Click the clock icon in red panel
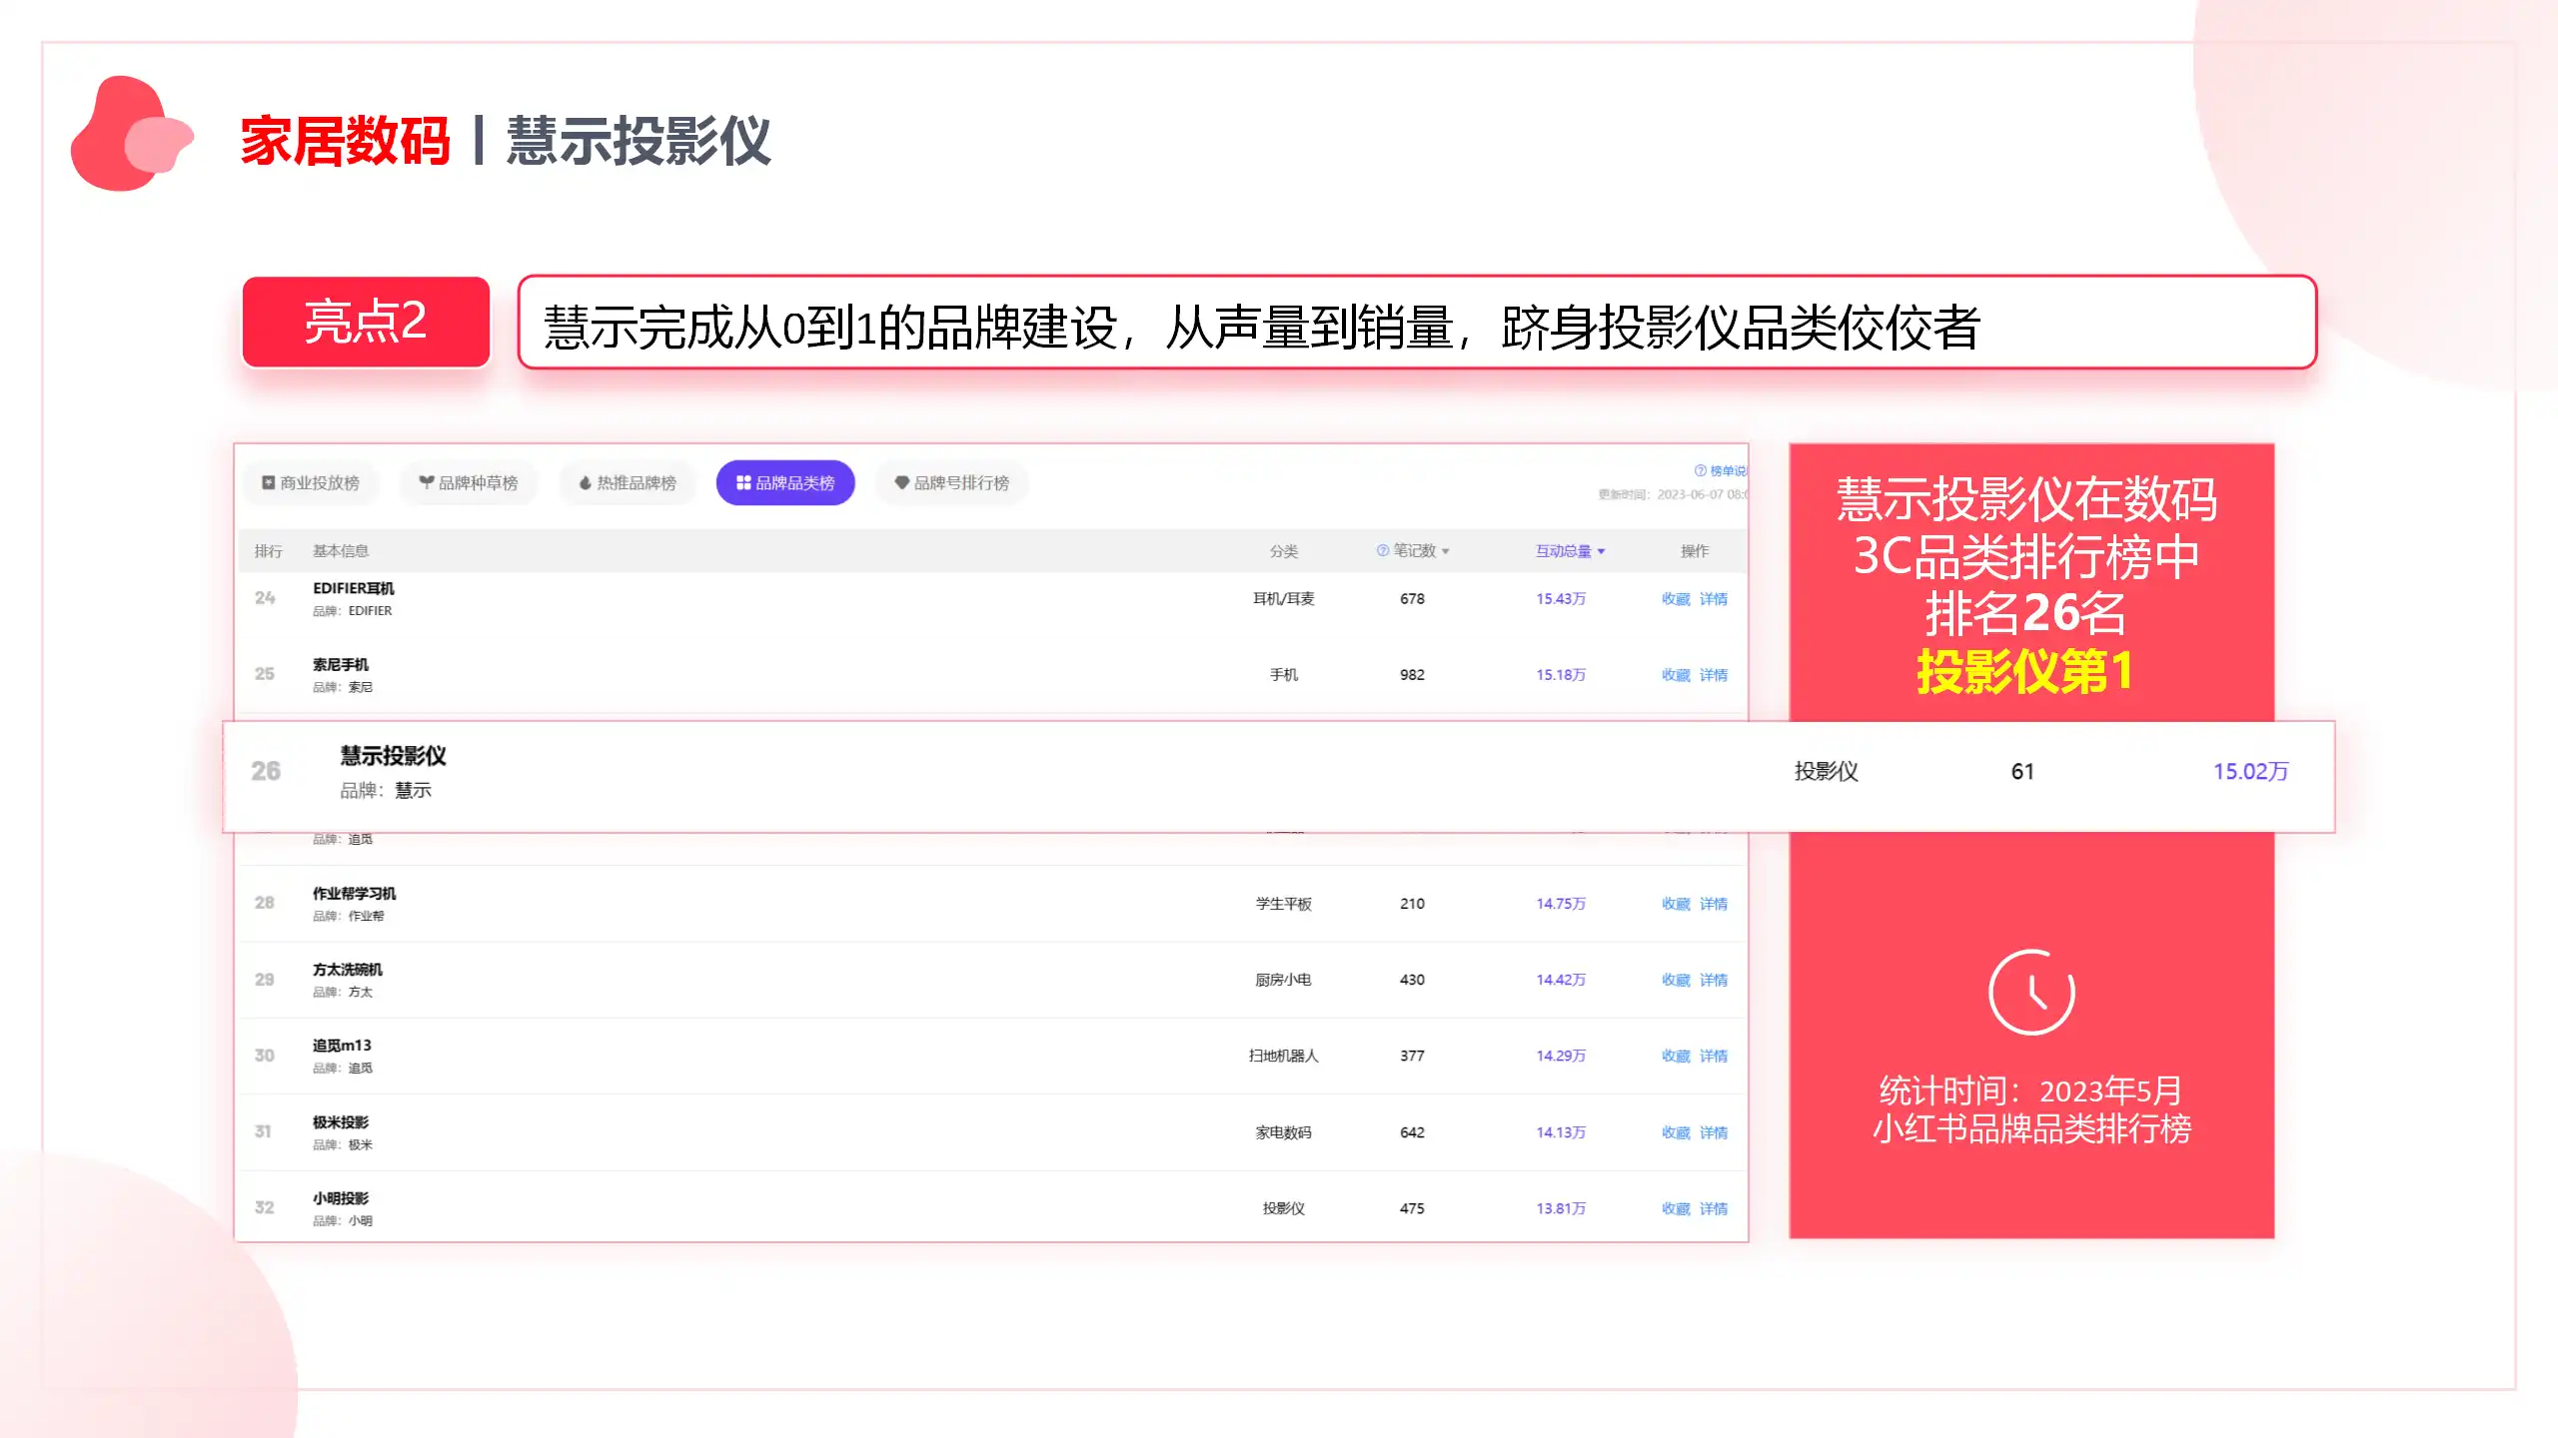This screenshot has width=2558, height=1438. point(2031,992)
